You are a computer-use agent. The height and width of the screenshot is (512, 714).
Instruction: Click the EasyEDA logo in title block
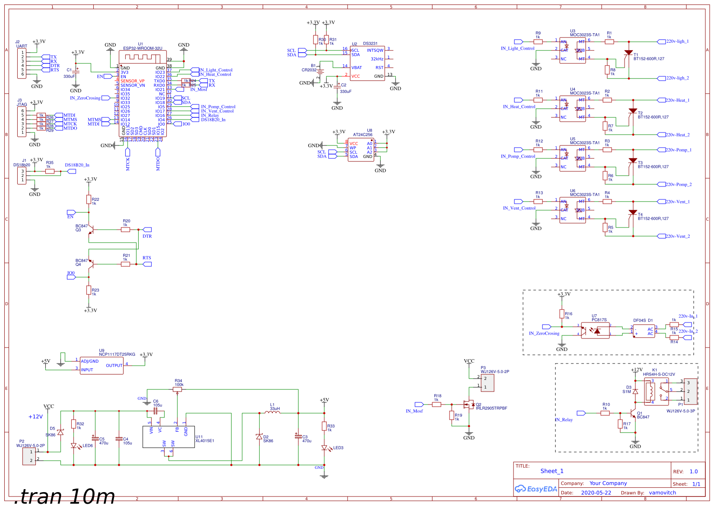tap(535, 489)
